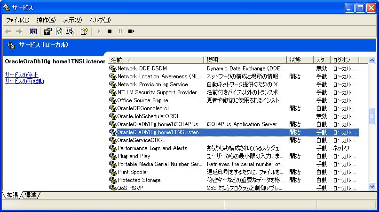Click the gear icon of Print Spooler
Screen dimensions: 379x212
pos(113,172)
